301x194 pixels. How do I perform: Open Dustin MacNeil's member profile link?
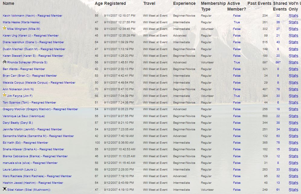[34, 49]
